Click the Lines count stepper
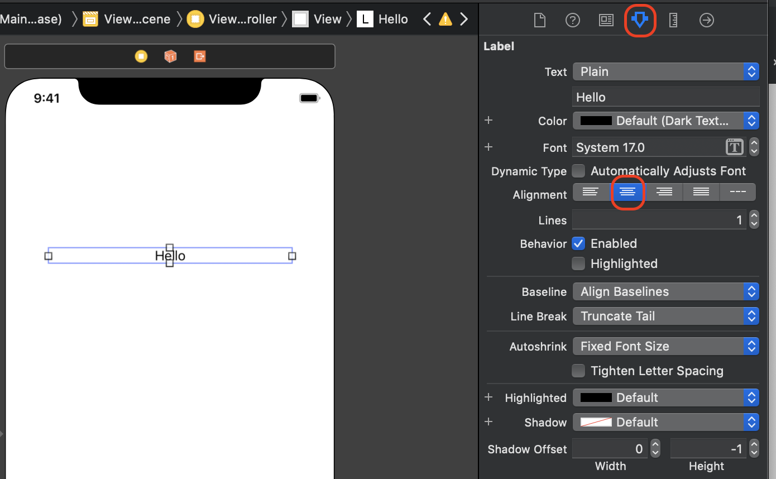This screenshot has width=776, height=479. coord(754,220)
